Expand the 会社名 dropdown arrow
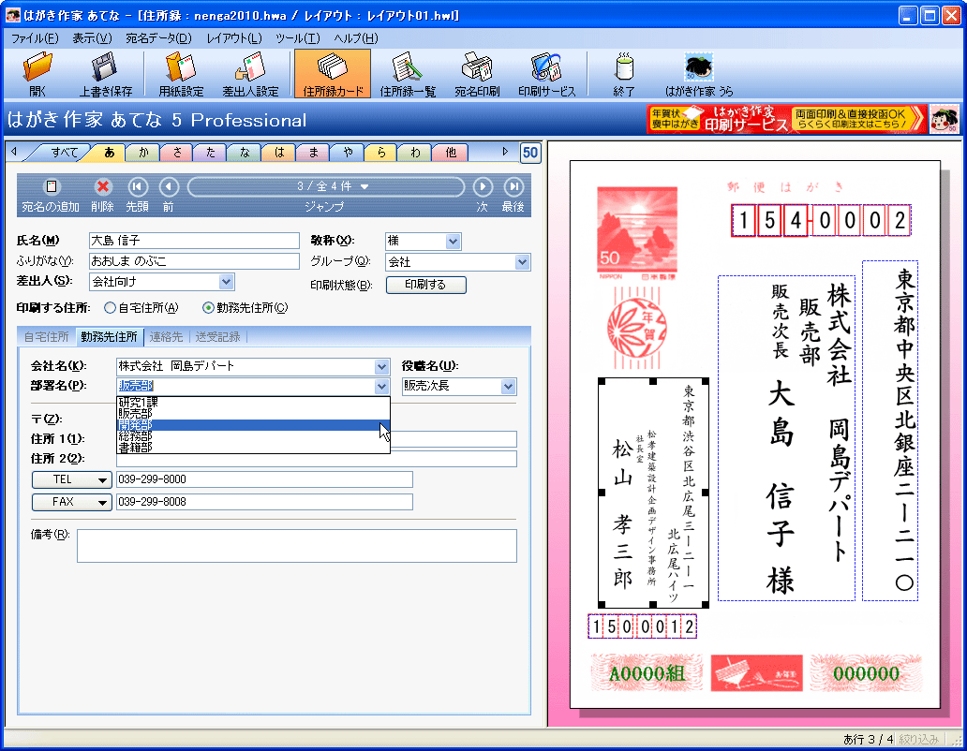 point(381,366)
